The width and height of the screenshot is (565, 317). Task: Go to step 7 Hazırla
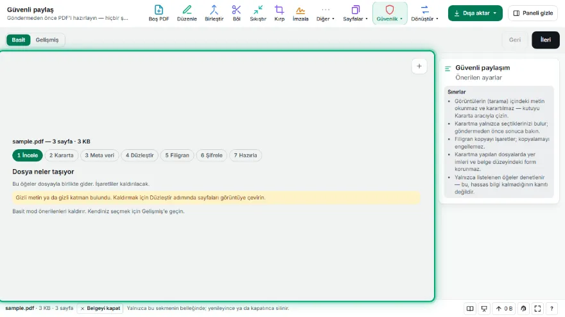245,155
